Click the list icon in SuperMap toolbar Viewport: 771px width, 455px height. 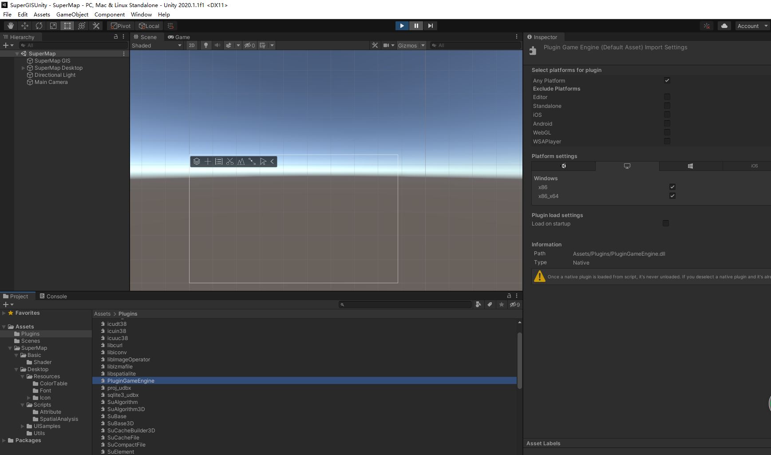point(219,162)
